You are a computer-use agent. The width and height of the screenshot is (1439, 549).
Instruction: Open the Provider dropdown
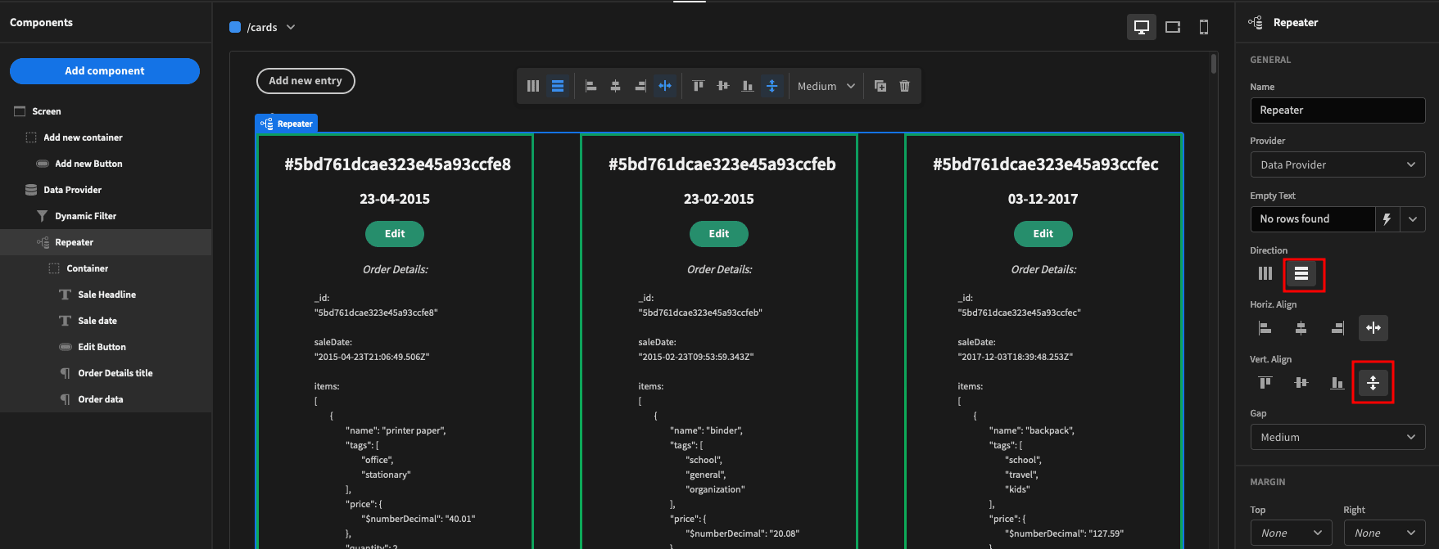(1337, 164)
